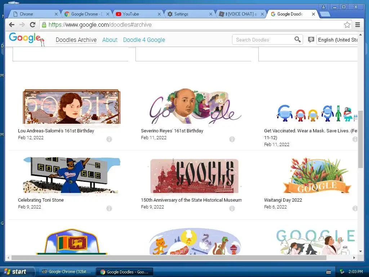Switch to the VOICE CHAT tab

click(x=240, y=14)
